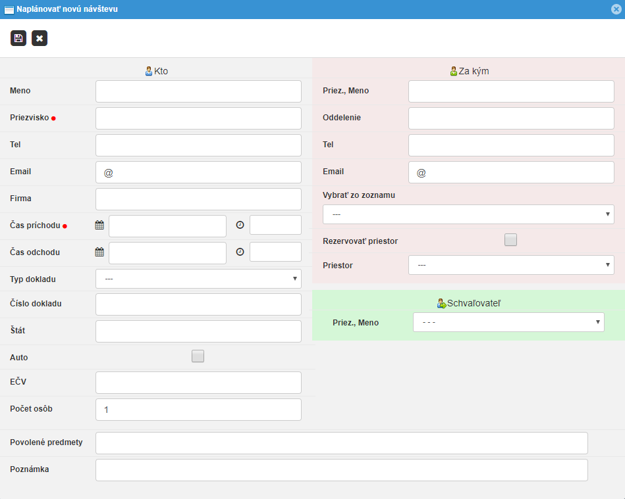
Task: Expand the Typ dokladu dropdown
Action: tap(198, 279)
